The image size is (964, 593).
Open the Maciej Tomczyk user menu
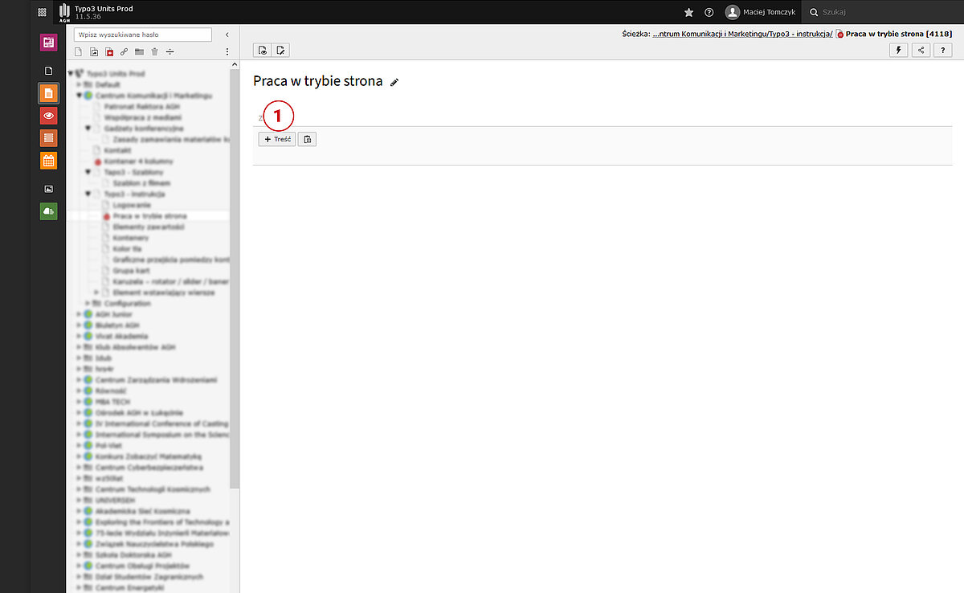coord(761,13)
